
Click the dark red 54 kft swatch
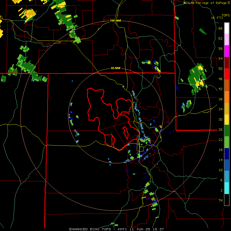coord(227,62)
